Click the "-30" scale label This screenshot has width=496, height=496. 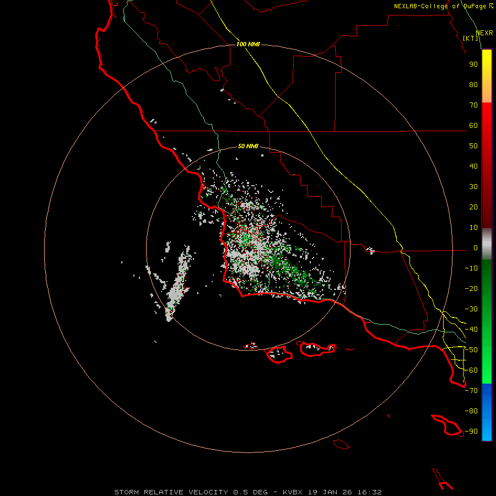471,309
